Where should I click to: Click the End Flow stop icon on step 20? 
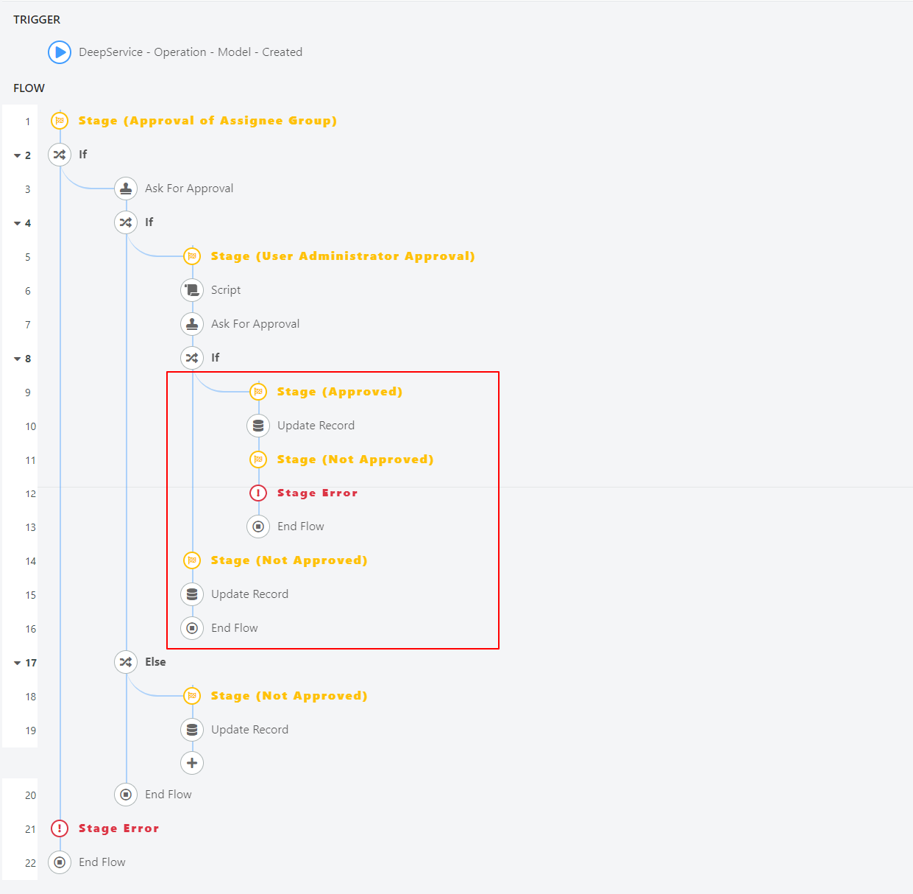(x=126, y=795)
